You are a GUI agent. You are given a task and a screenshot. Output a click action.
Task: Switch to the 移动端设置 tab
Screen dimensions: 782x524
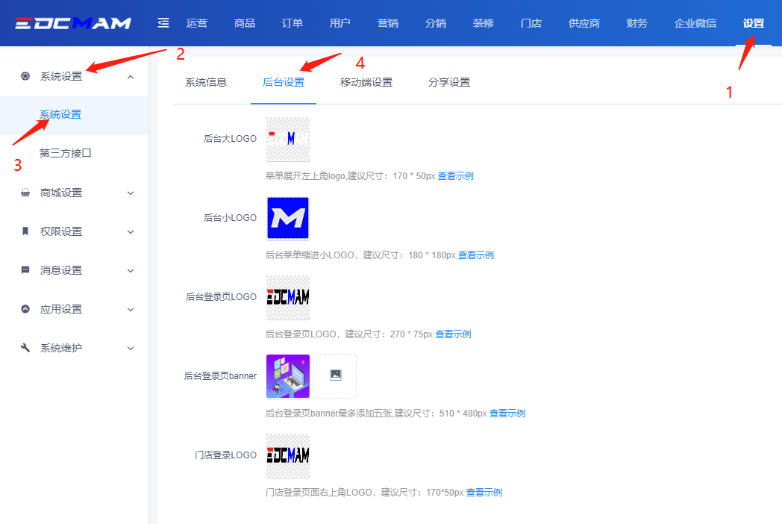click(366, 82)
